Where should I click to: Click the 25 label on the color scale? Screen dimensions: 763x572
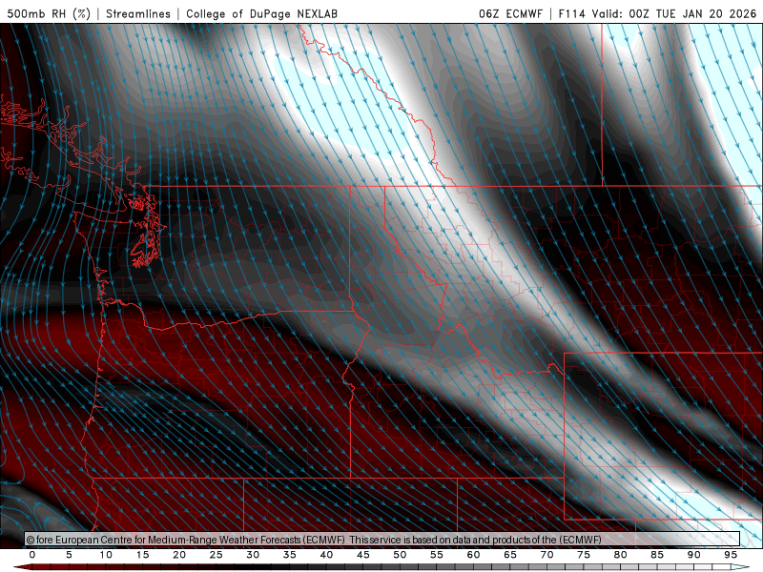pyautogui.click(x=216, y=555)
